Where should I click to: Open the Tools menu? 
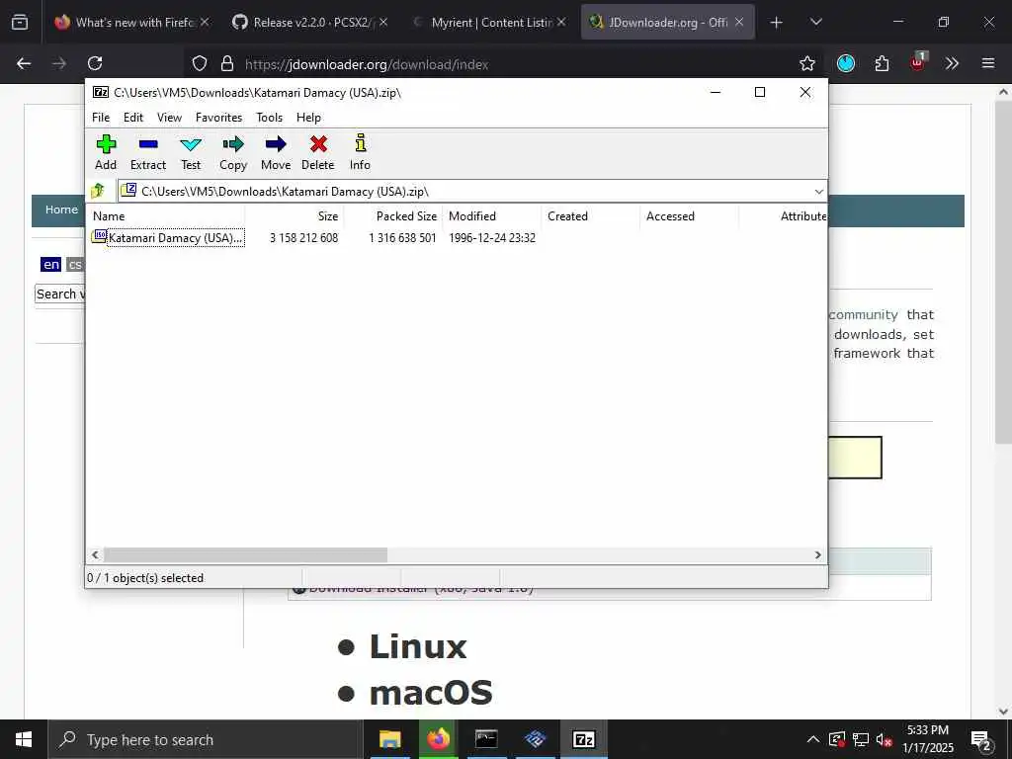[x=269, y=118]
